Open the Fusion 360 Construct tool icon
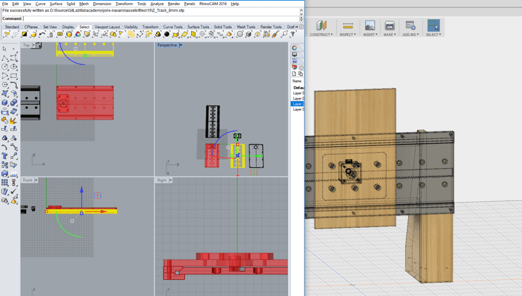Viewport: 522px width, 296px height. [x=321, y=26]
